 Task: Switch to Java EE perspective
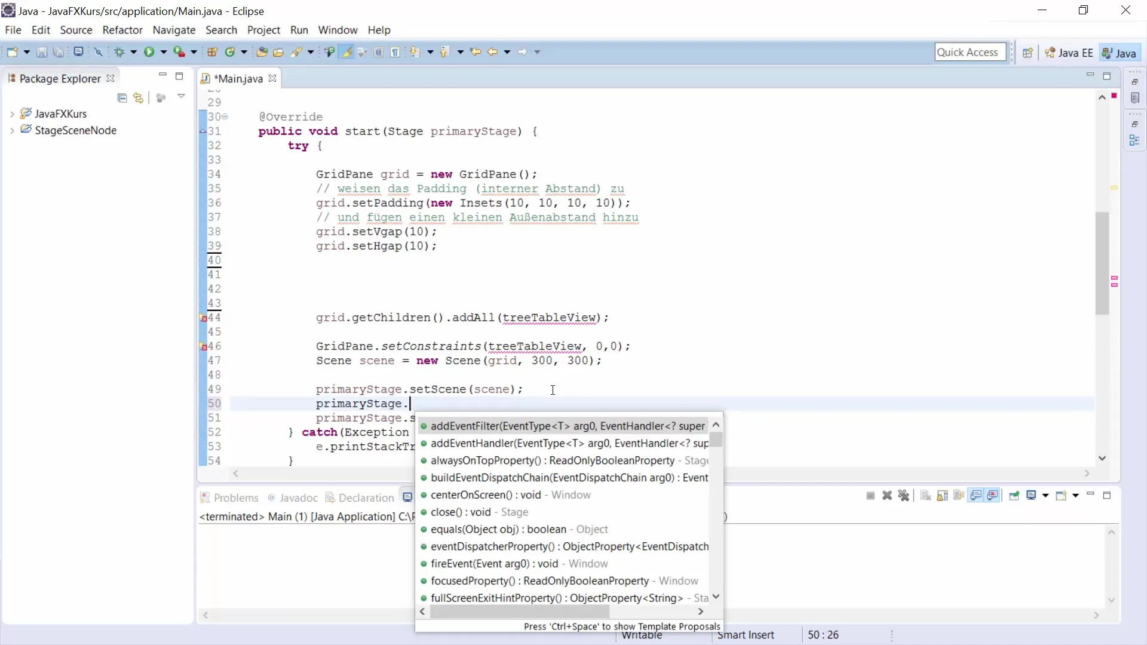click(x=1069, y=53)
